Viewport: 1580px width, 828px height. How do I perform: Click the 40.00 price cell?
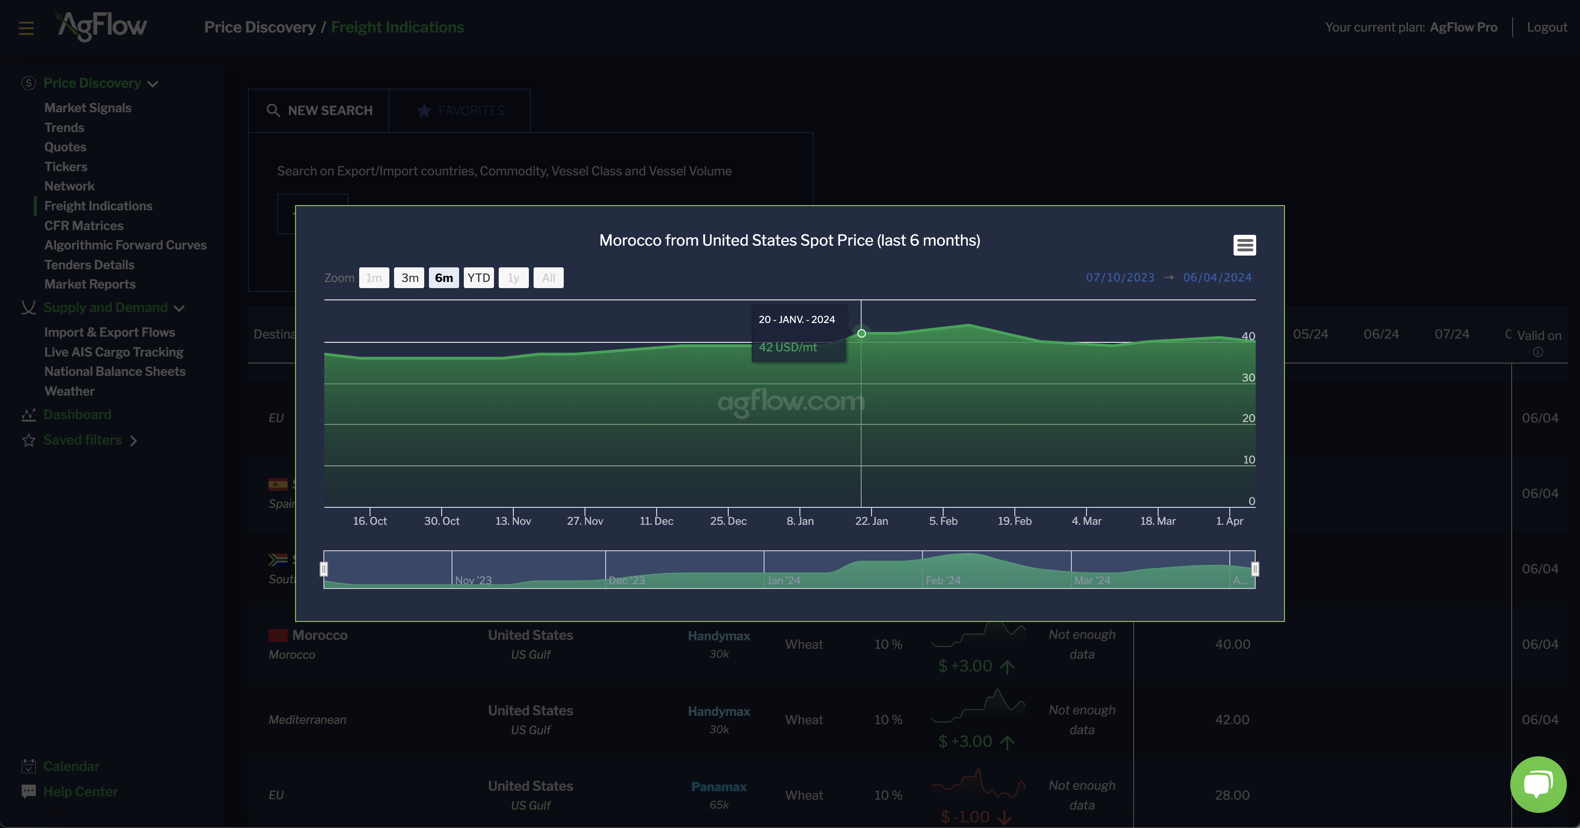[1232, 645]
